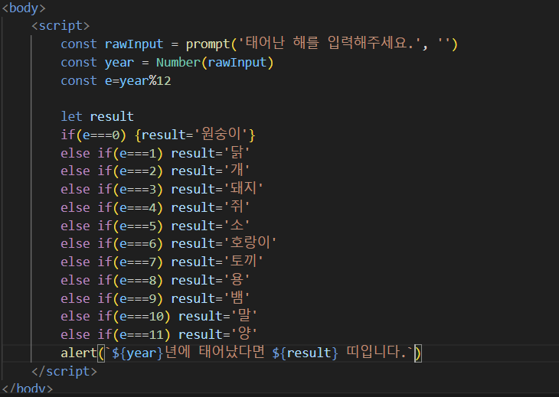Click the alert function name
The width and height of the screenshot is (559, 397).
point(78,353)
